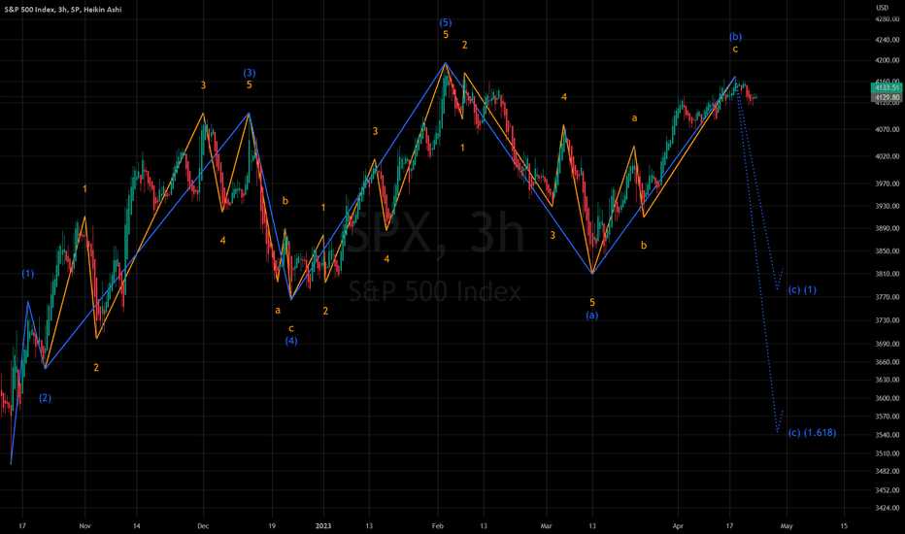Select the '(c) (1)' projection label
This screenshot has height=534, width=905.
click(802, 289)
